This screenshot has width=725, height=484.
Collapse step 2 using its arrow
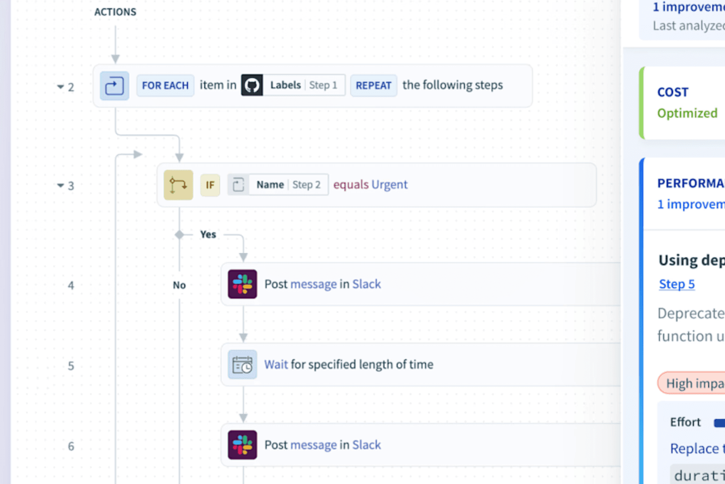[x=60, y=87]
